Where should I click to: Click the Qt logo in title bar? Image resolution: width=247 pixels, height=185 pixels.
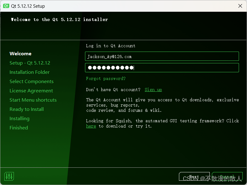6,6
